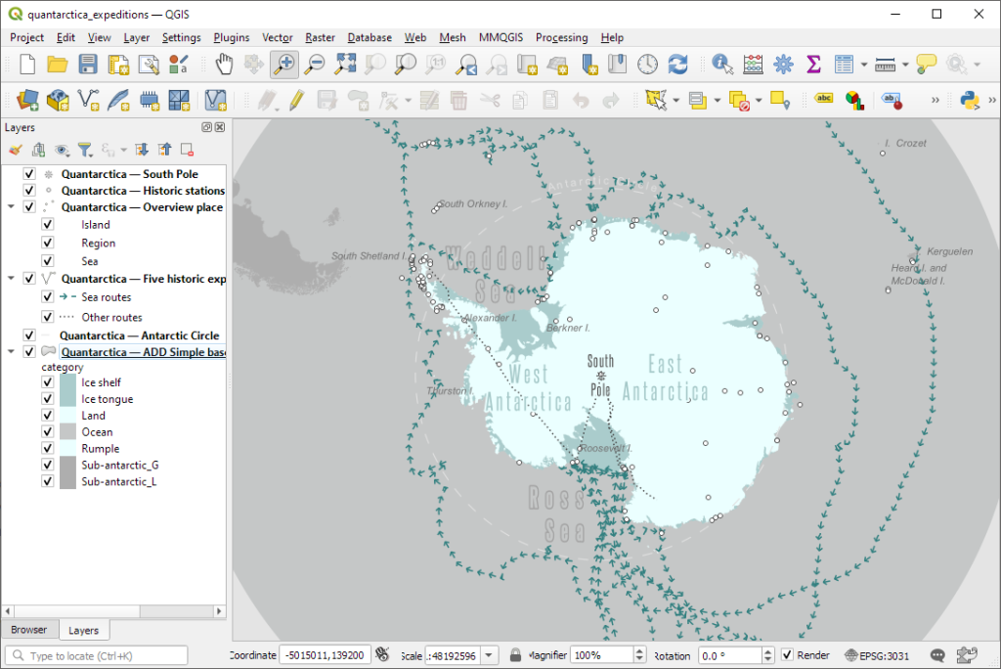Switch to the Browser tab
The width and height of the screenshot is (1001, 669).
[x=28, y=629]
